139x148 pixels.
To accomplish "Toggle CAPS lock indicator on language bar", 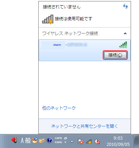I will coord(58,138).
